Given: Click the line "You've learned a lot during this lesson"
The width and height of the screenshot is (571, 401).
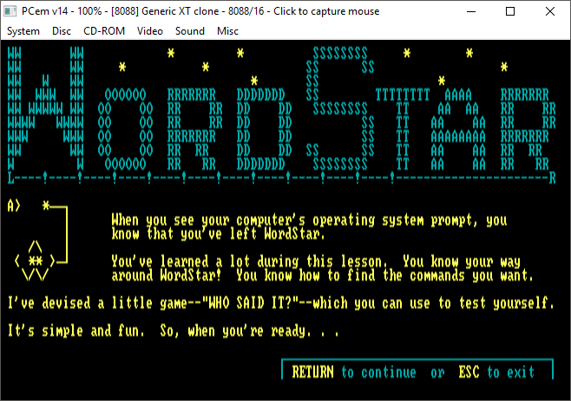Looking at the screenshot, I should pos(316,262).
